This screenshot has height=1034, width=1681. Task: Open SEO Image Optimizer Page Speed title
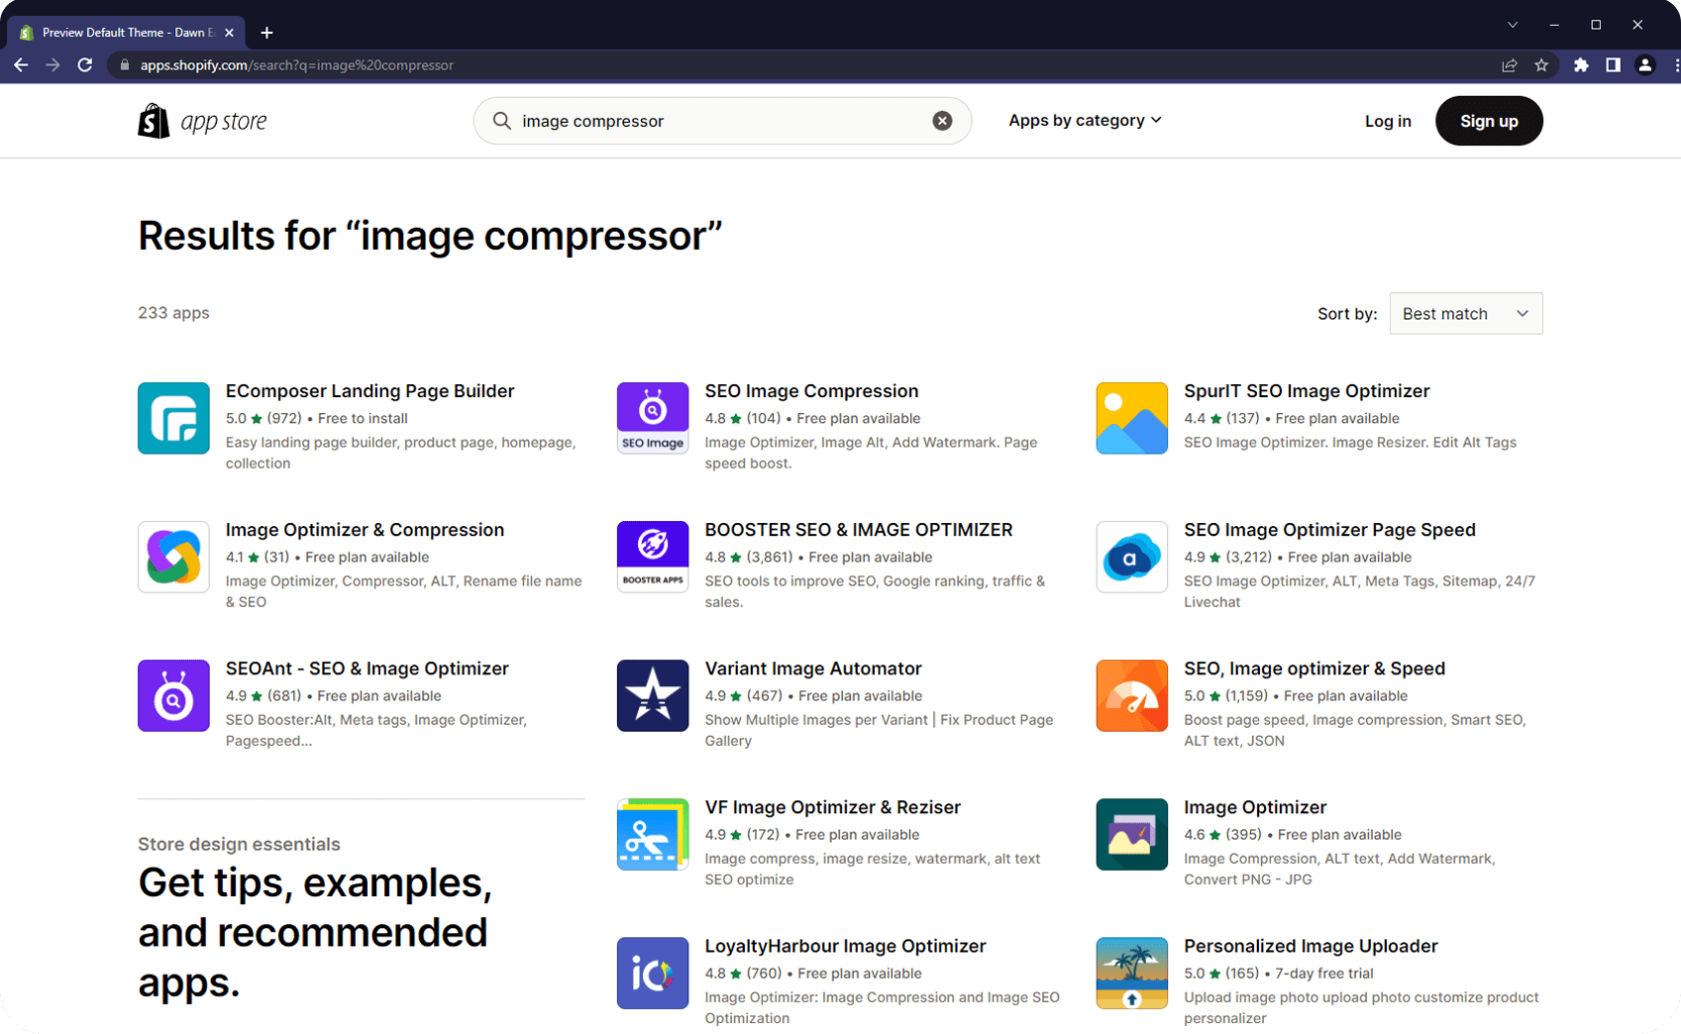pos(1329,530)
